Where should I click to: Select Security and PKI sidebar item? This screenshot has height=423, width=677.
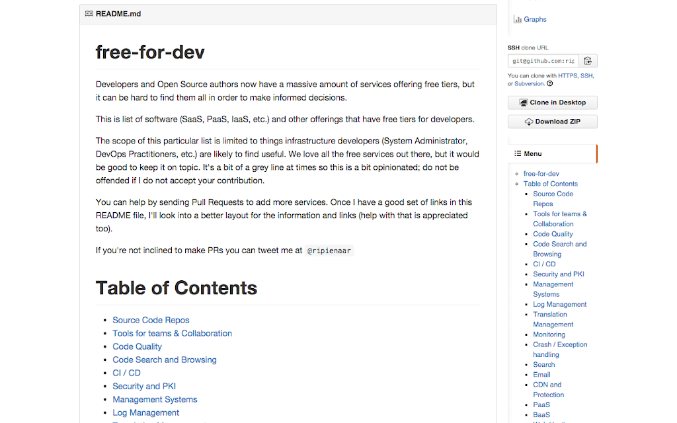558,274
